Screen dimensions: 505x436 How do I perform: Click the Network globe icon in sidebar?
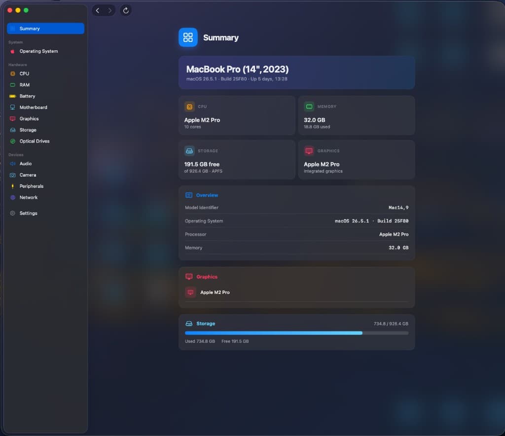pos(12,198)
